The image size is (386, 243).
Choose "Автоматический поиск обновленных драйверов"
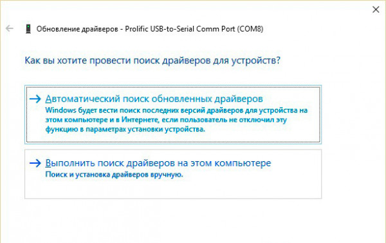173,115
